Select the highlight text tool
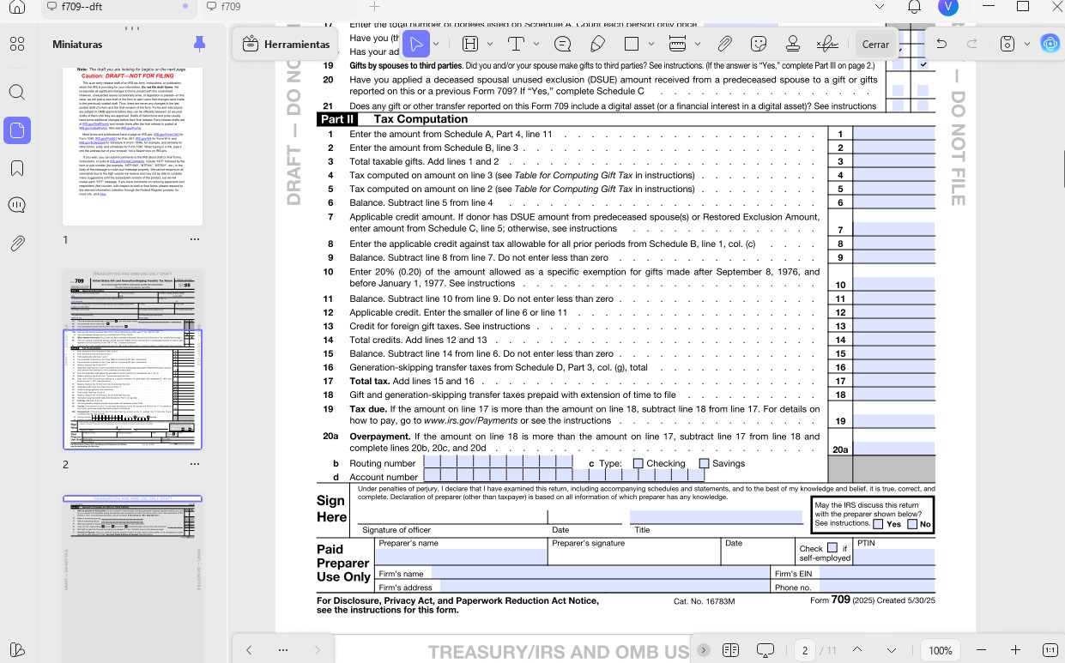The width and height of the screenshot is (1065, 663). pos(470,44)
